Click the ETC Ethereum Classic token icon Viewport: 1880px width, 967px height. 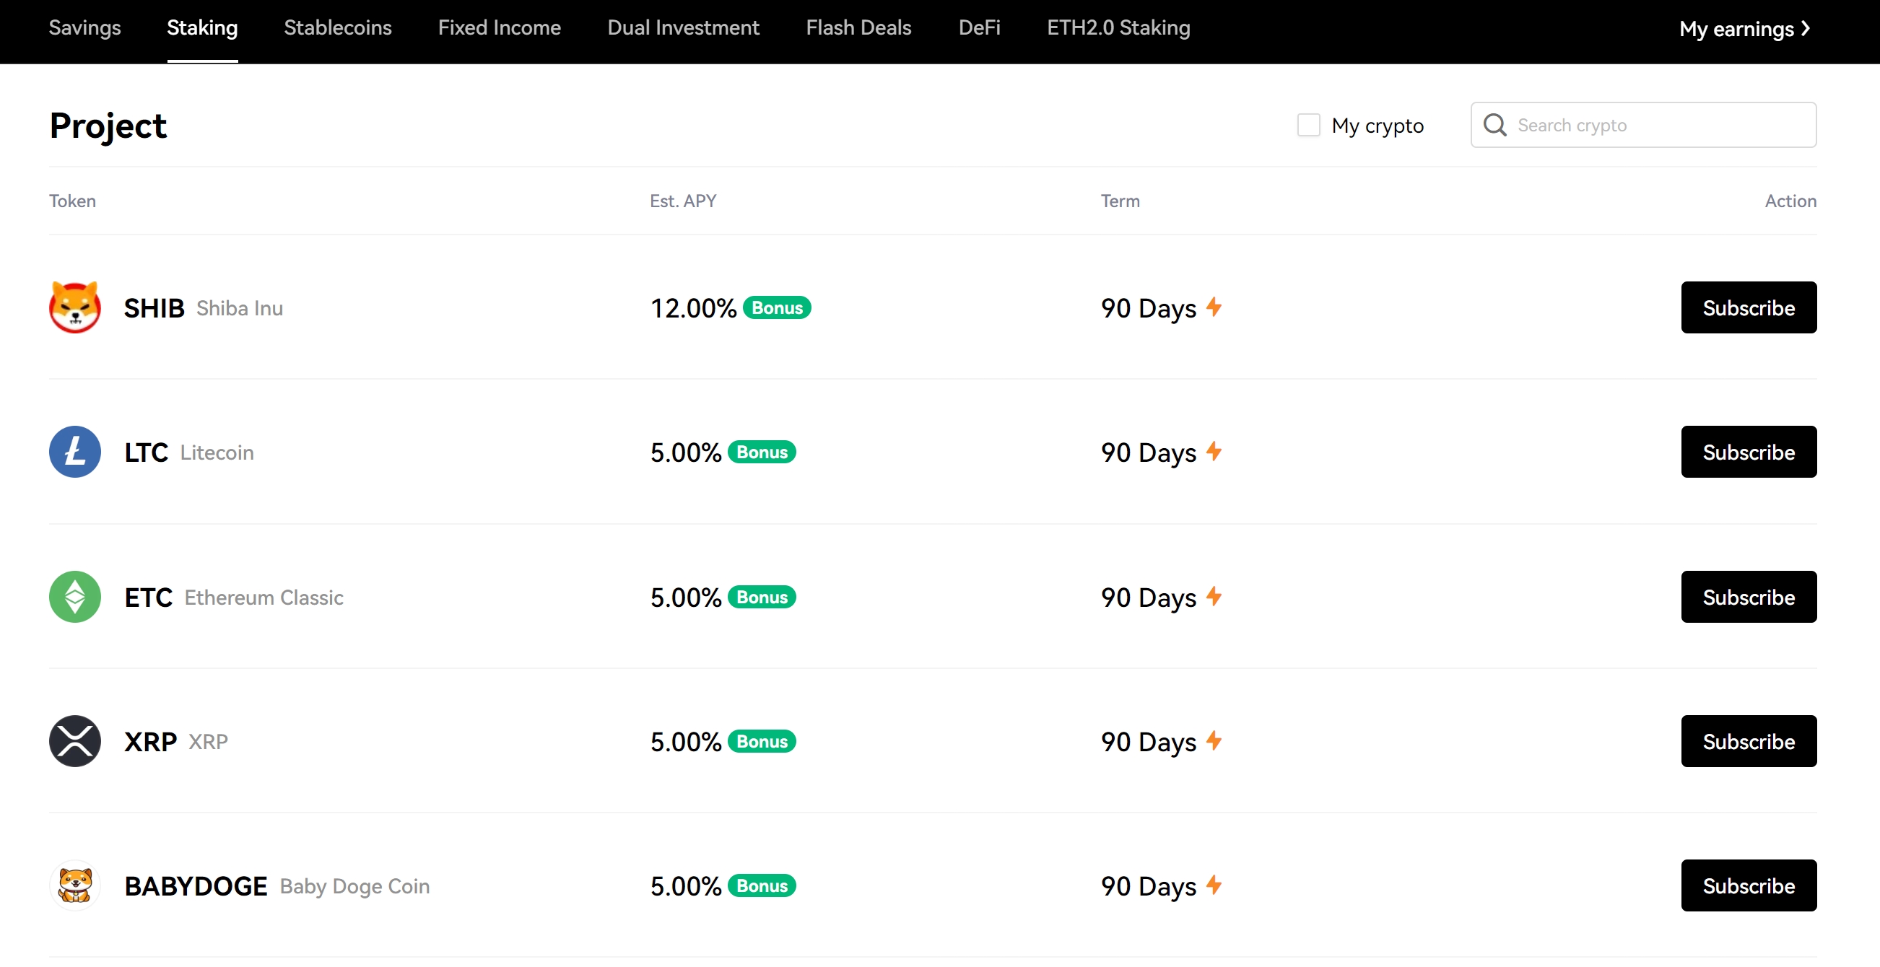pos(75,596)
